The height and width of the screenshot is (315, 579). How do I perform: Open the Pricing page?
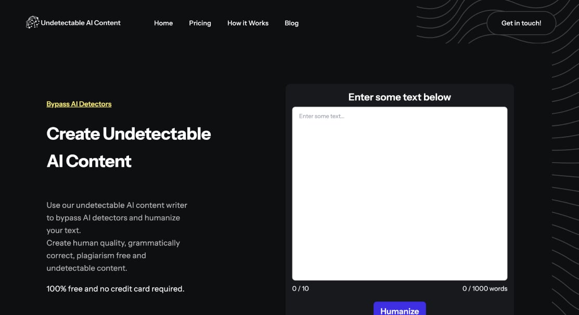coord(200,23)
